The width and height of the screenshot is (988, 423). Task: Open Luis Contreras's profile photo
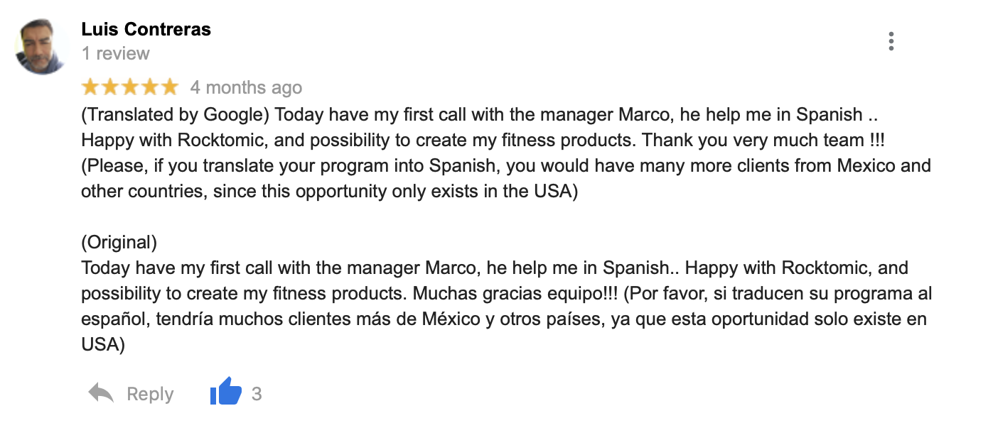[43, 47]
